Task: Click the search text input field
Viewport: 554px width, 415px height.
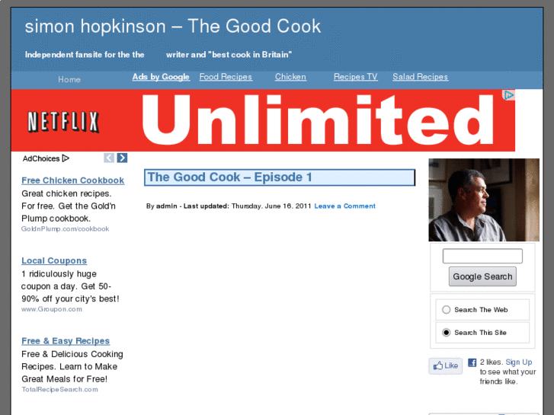Action: point(482,256)
